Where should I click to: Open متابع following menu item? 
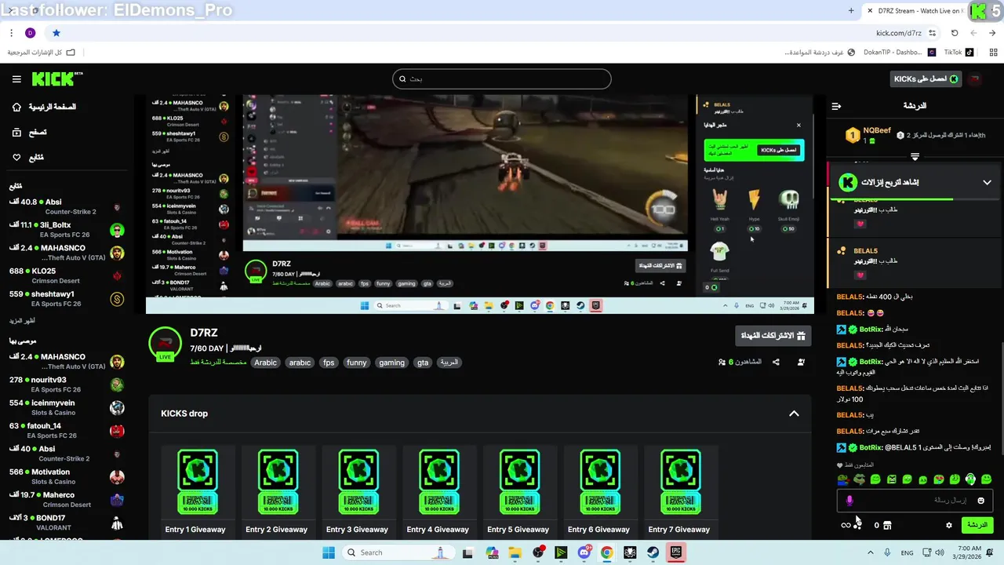[x=28, y=158]
